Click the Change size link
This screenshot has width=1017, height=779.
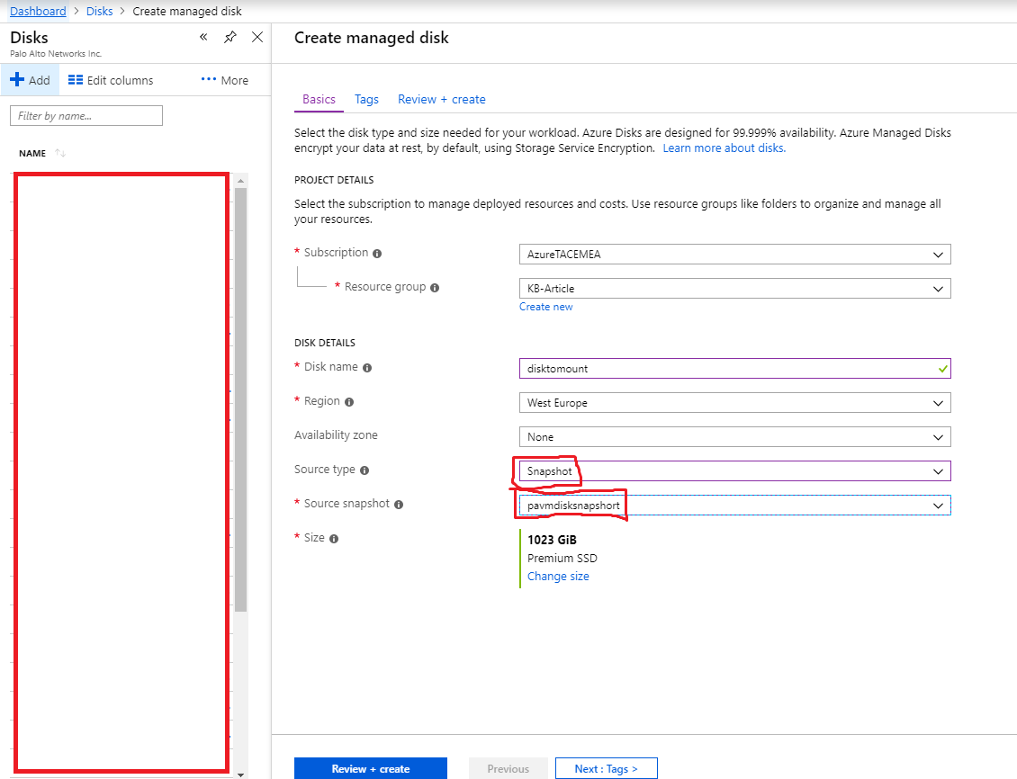pyautogui.click(x=558, y=577)
